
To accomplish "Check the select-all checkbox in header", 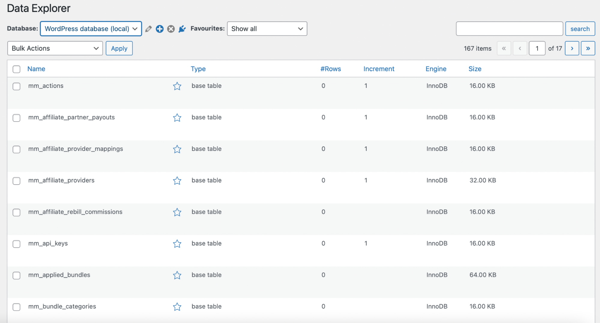I will click(x=17, y=69).
